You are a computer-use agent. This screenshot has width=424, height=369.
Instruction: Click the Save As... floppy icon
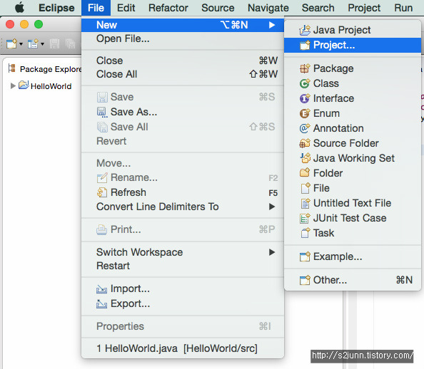click(x=102, y=112)
